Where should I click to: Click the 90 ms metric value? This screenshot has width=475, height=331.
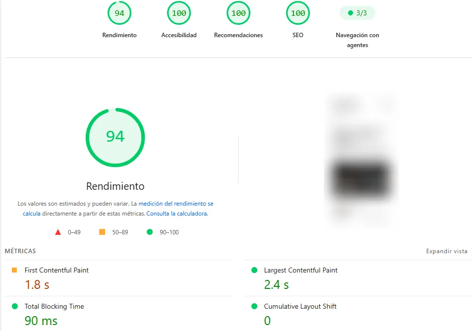click(41, 321)
